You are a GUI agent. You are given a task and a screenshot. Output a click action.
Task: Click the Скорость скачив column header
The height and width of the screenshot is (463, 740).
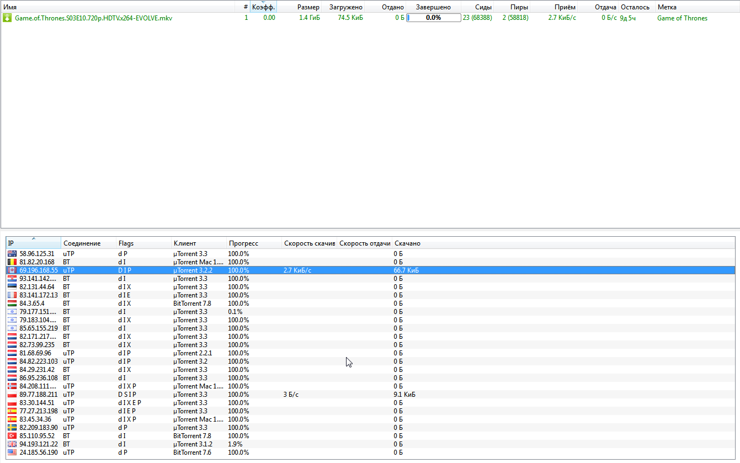tap(310, 243)
